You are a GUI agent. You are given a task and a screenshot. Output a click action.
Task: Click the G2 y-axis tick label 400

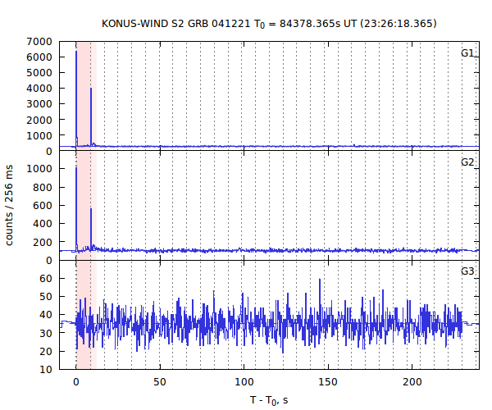43,224
